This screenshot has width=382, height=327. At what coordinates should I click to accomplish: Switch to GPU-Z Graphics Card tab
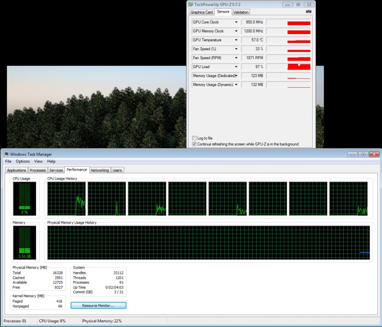pyautogui.click(x=202, y=12)
